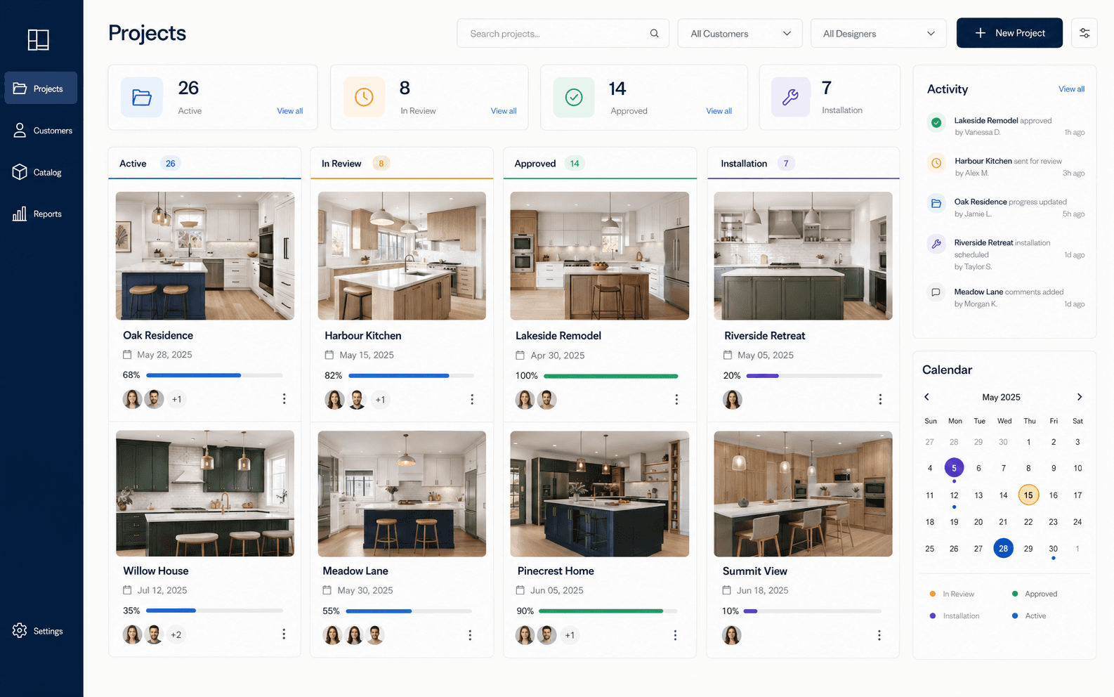The height and width of the screenshot is (697, 1114).
Task: Click View all in Activity panel
Action: (x=1071, y=89)
